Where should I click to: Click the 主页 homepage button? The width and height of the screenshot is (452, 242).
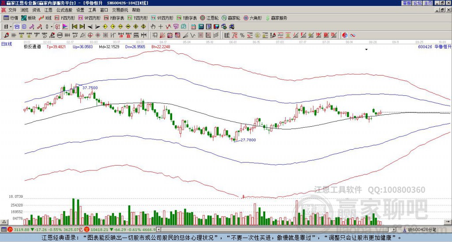pyautogui.click(x=428, y=3)
